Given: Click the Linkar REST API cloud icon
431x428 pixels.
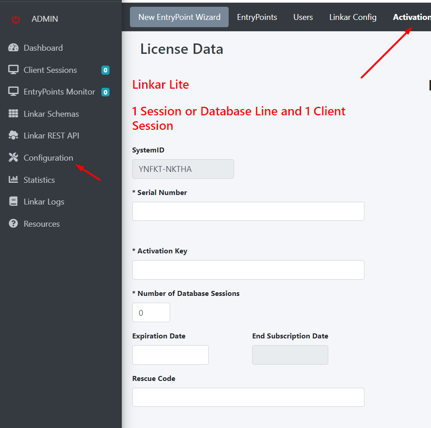Looking at the screenshot, I should click(x=13, y=135).
